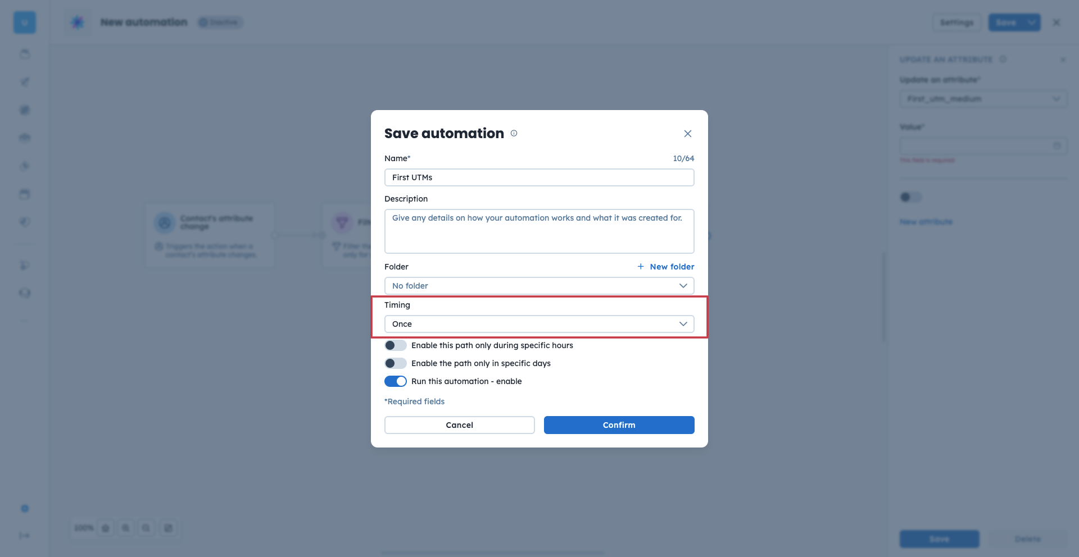1079x557 pixels.
Task: Open the Folder dropdown showing No folder
Action: (539, 286)
